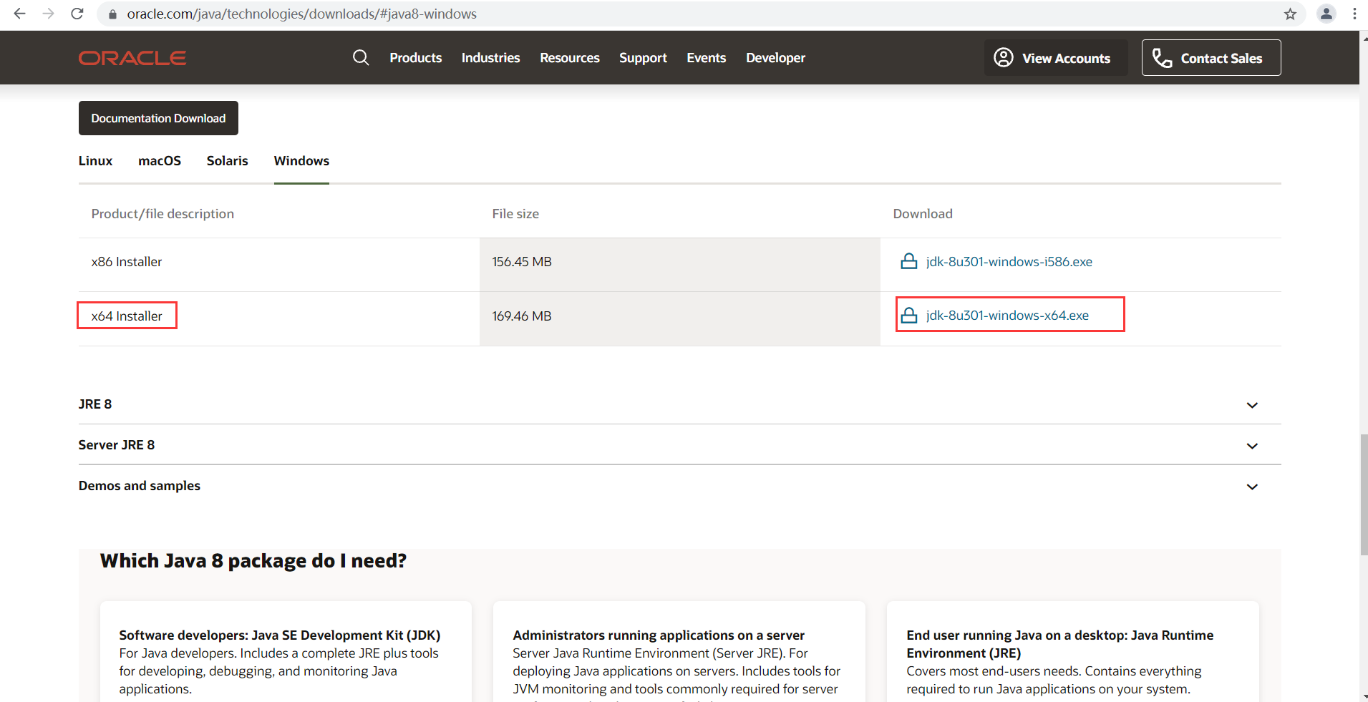
Task: Click the browser back arrow
Action: [x=19, y=14]
